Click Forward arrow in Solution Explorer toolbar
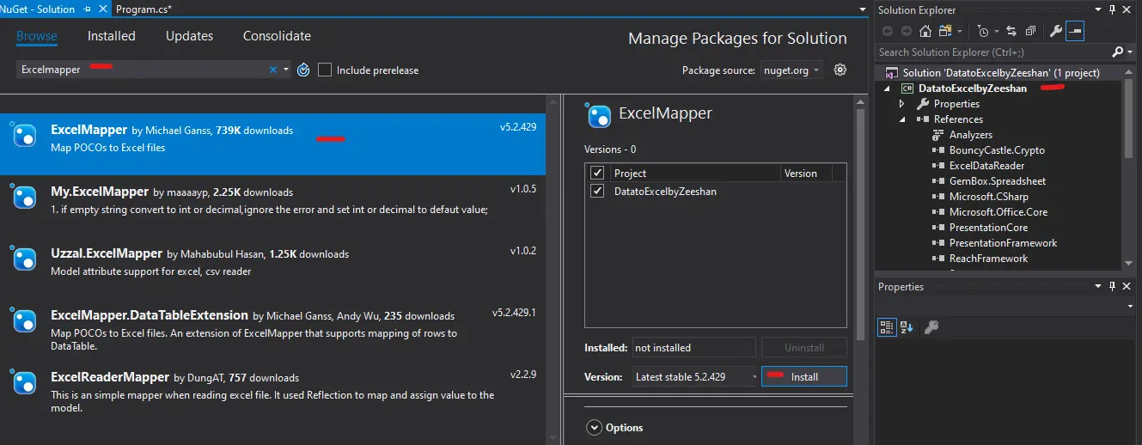 (x=906, y=31)
